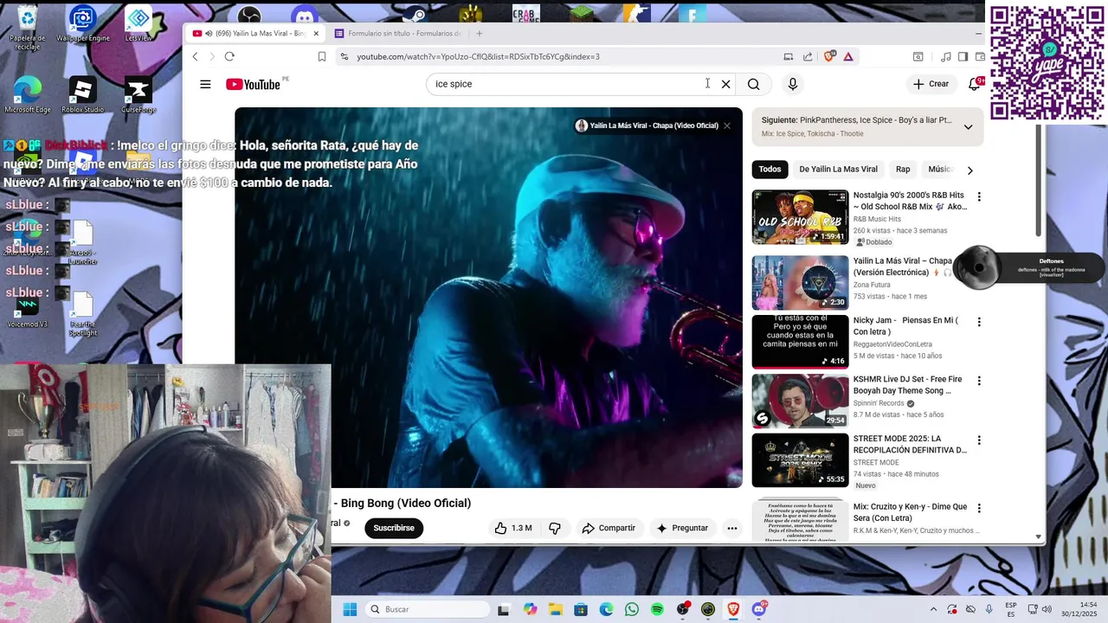Select the Todos filter chip
The image size is (1108, 623).
[x=770, y=170]
